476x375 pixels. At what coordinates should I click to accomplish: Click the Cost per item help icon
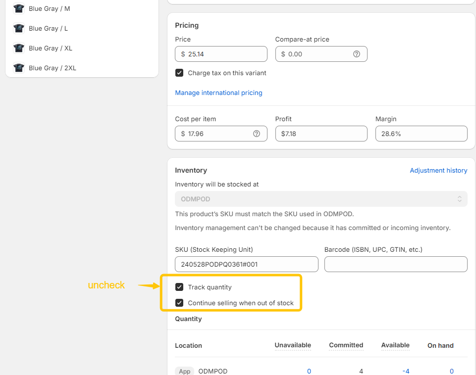pos(256,134)
